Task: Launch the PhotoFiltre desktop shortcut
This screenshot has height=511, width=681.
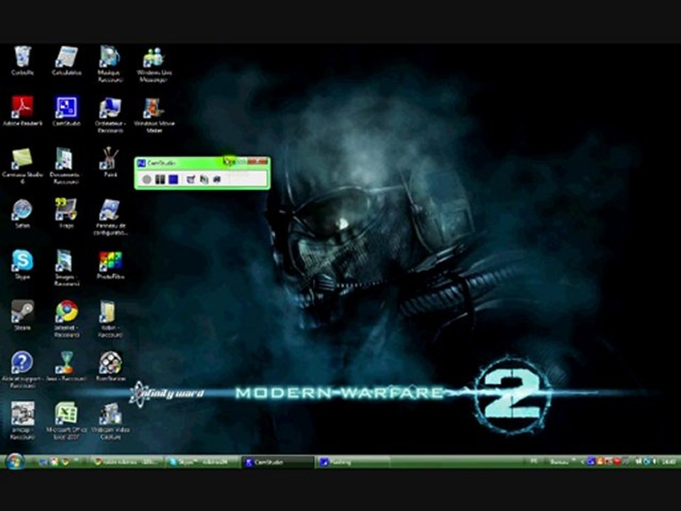Action: pos(110,265)
